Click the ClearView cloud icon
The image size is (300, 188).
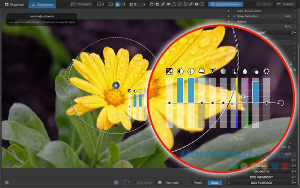[x=202, y=71]
